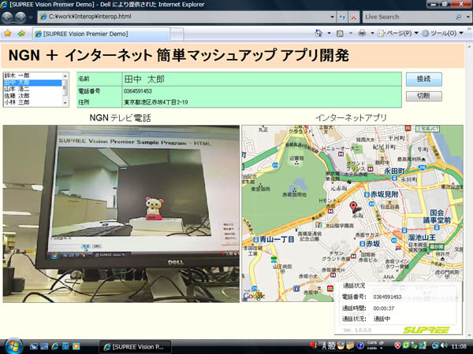Expand the Feeds button dropdown arrow
The height and width of the screenshot is (354, 473).
[350, 33]
